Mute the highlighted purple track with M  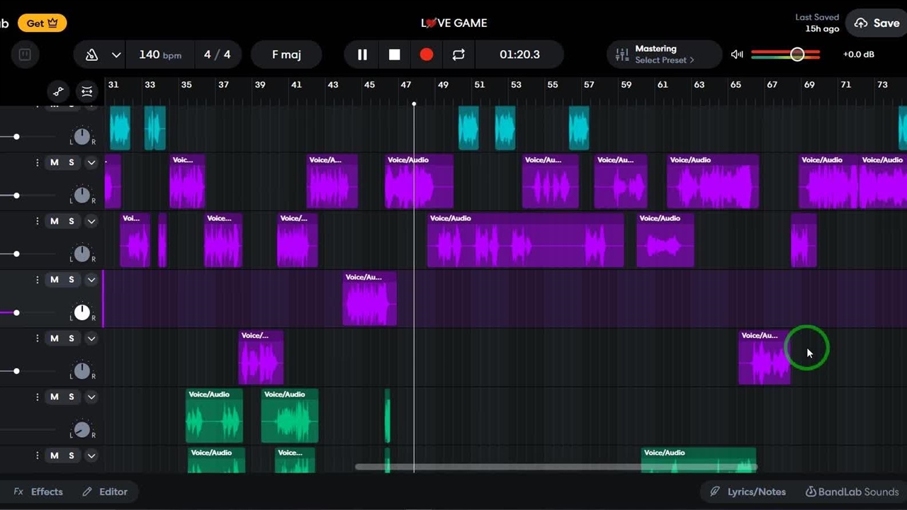click(x=55, y=280)
